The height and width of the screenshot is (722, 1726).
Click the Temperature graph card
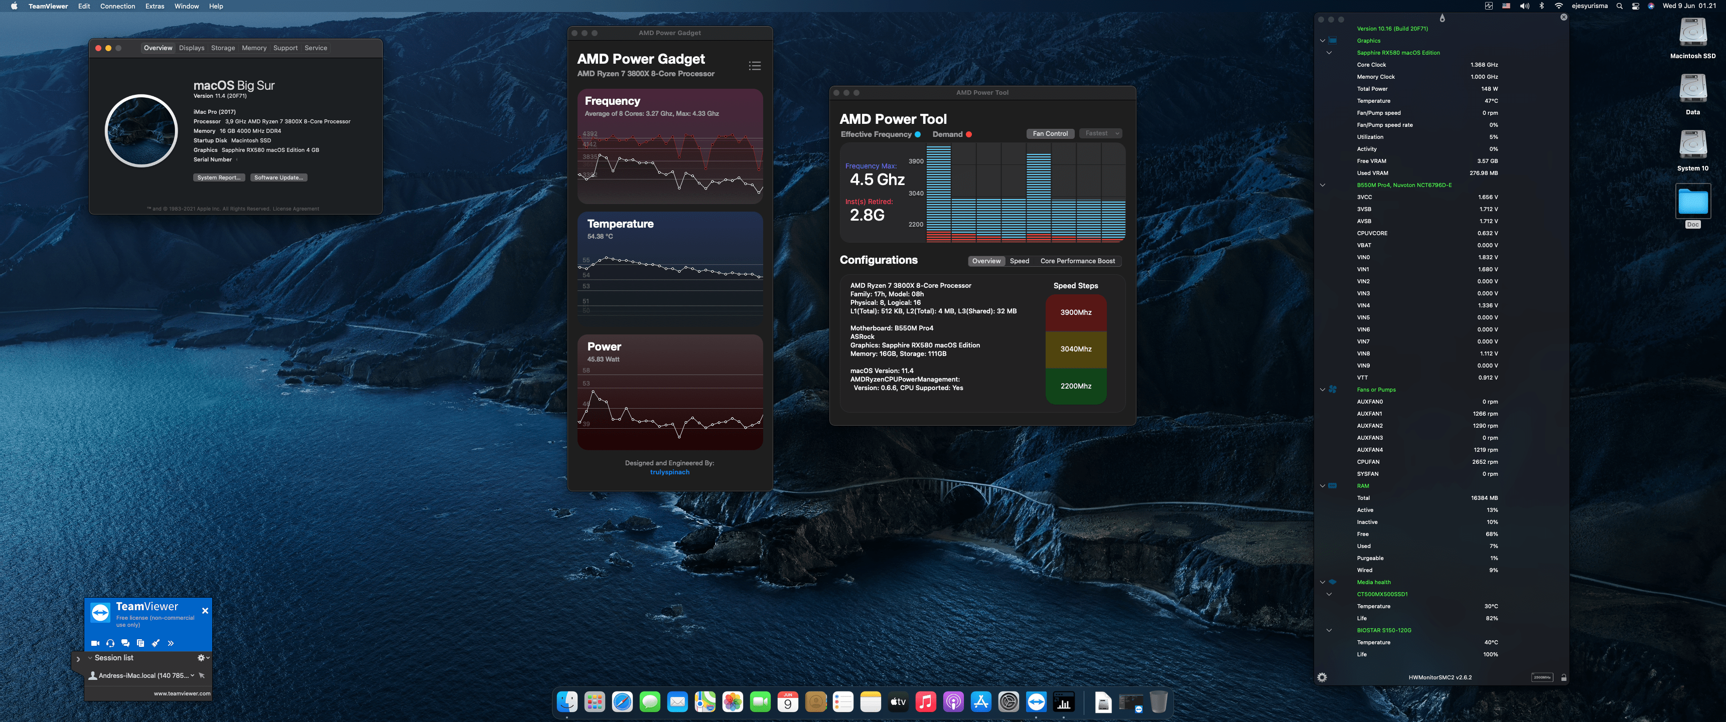[x=670, y=269]
